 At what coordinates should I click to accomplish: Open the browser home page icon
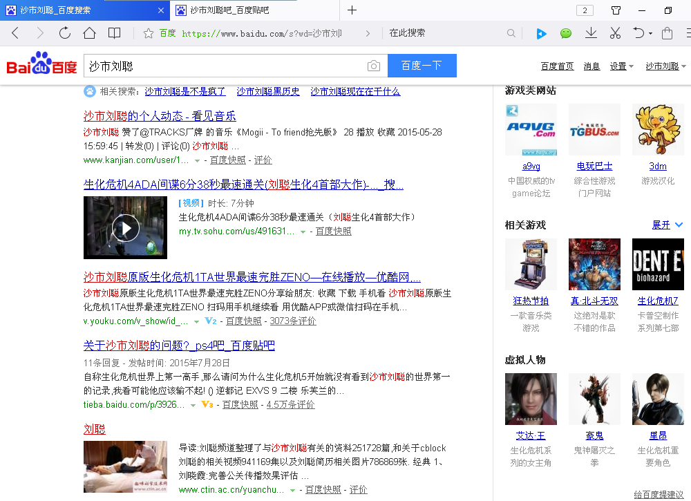pyautogui.click(x=89, y=33)
